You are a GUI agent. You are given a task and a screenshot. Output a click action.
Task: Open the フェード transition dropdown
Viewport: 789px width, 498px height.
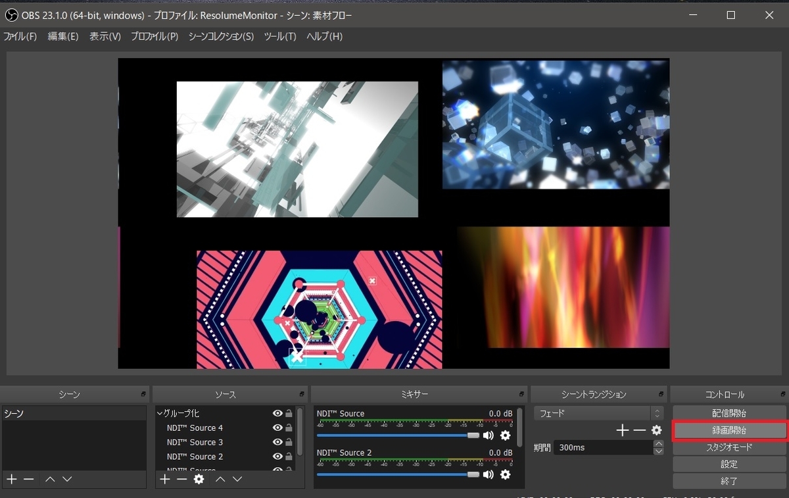[598, 413]
